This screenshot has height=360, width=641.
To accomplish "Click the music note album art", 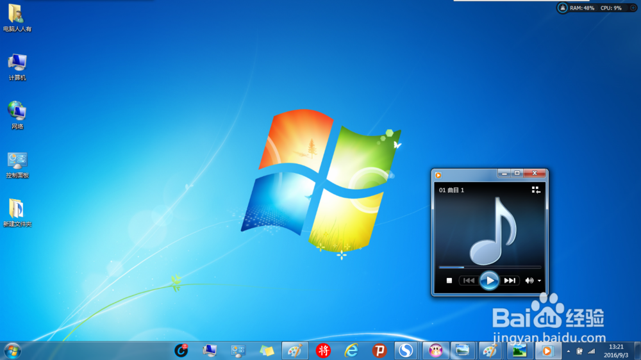I will pyautogui.click(x=494, y=231).
